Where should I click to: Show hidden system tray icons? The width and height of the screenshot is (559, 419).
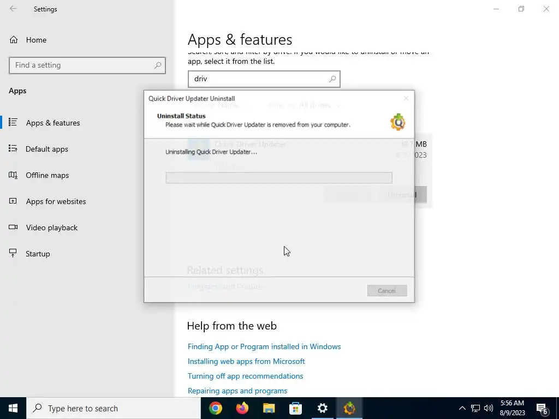(462, 408)
